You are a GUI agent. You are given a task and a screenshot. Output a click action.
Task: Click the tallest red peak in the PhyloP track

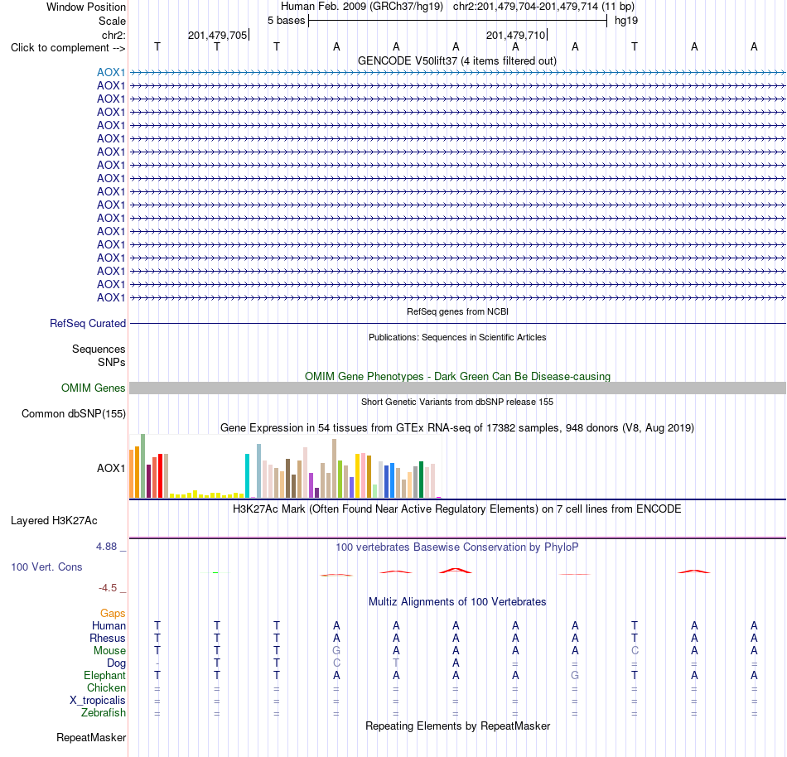(456, 571)
